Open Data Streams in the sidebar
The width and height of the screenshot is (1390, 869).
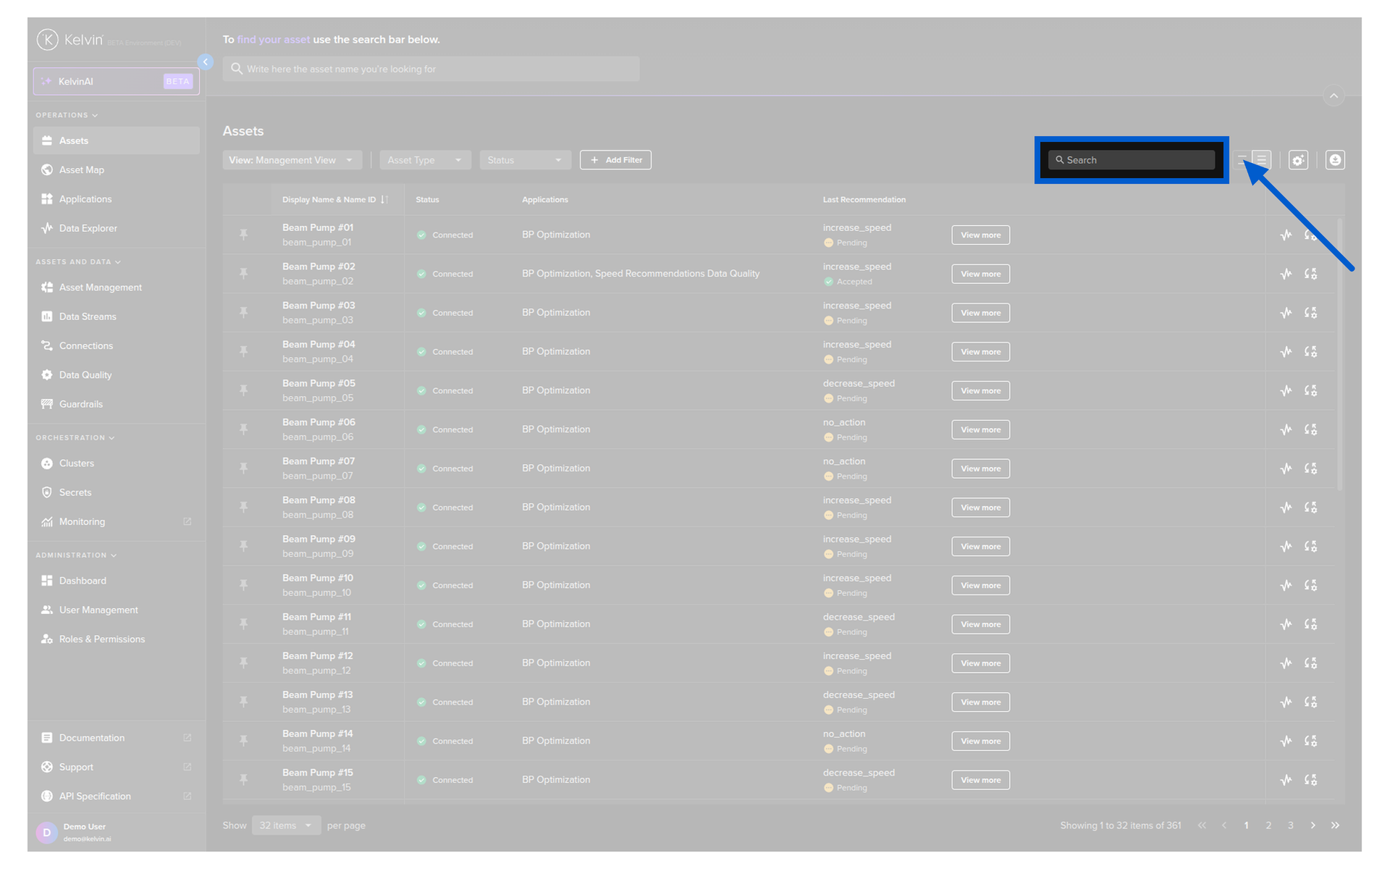[x=88, y=316]
